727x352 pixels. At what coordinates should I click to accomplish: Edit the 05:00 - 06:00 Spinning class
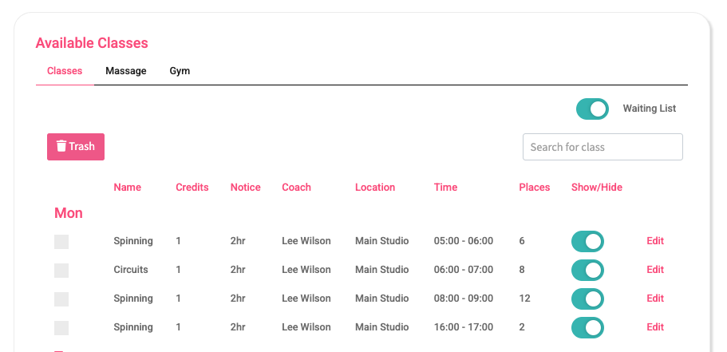(655, 241)
